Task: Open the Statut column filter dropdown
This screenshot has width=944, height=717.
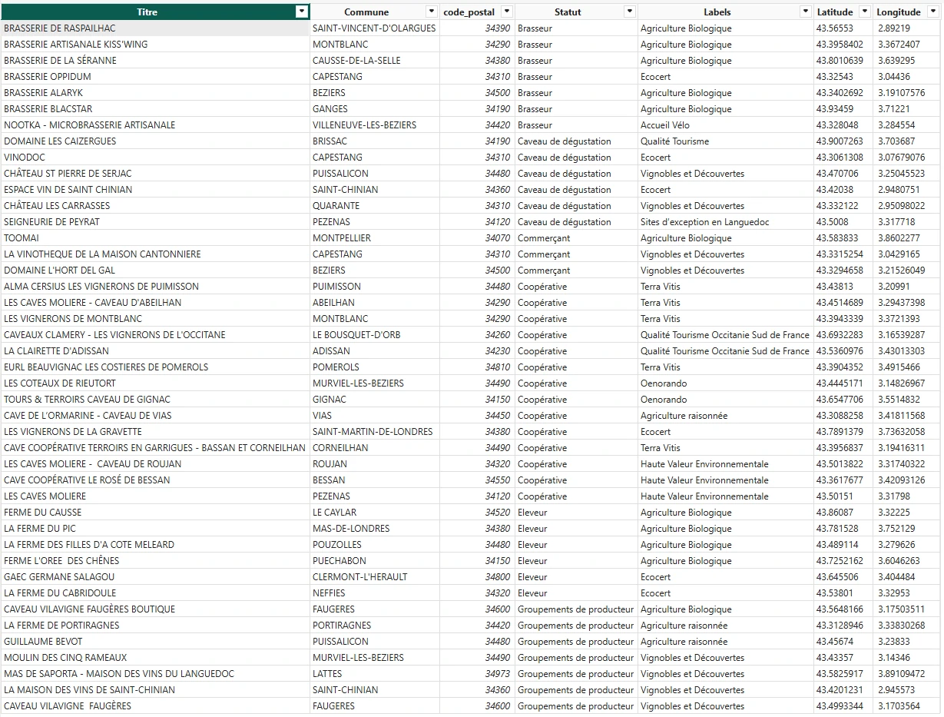Action: [629, 12]
